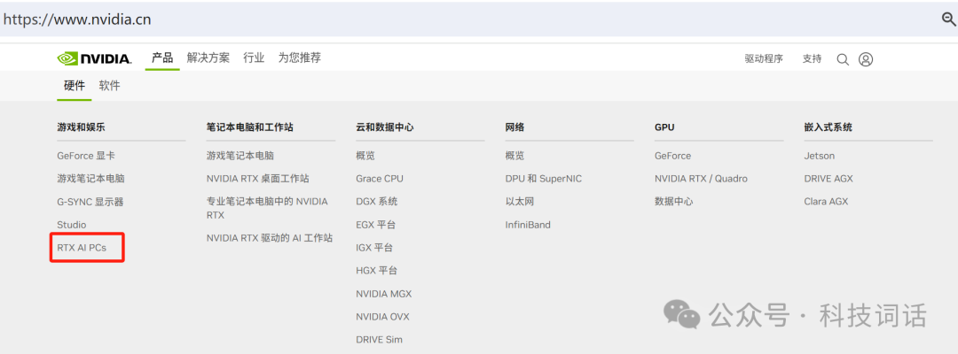
Task: Open the RTX AI PCs link
Action: (82, 248)
